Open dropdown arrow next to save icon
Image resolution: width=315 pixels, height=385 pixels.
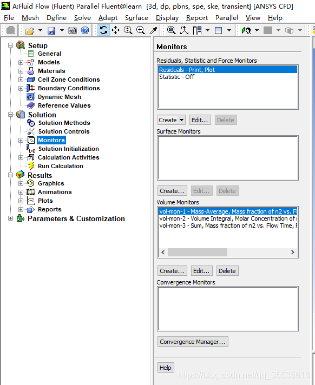pyautogui.click(x=62, y=30)
